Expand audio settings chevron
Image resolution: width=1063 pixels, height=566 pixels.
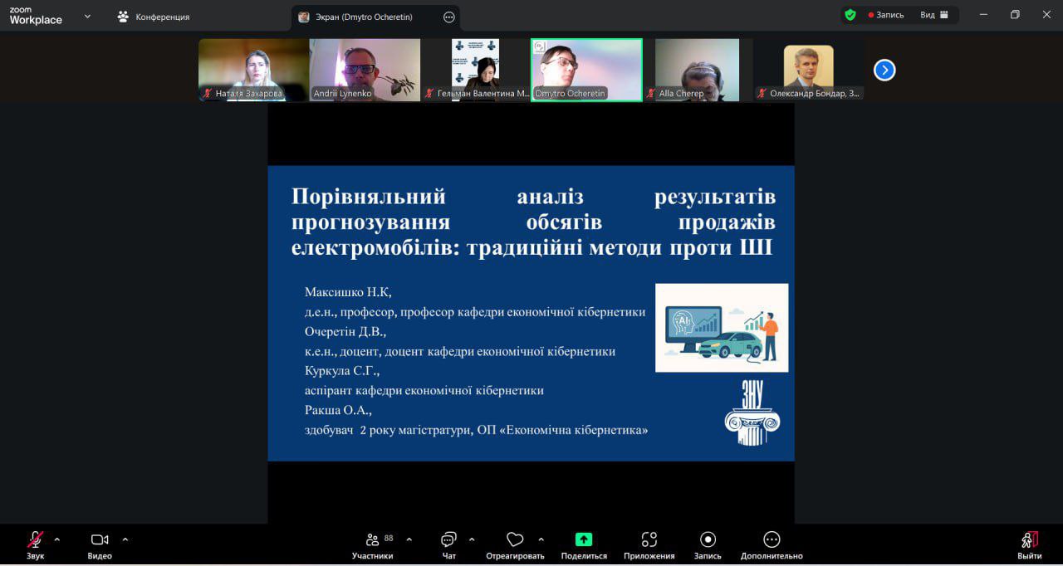coord(57,539)
